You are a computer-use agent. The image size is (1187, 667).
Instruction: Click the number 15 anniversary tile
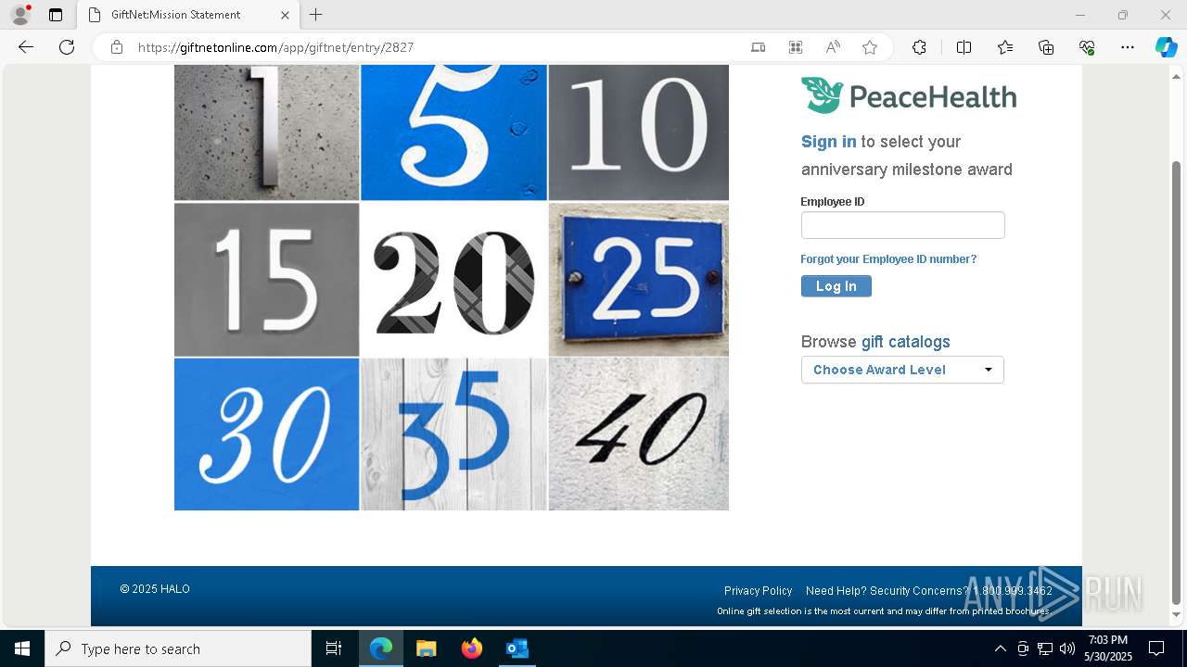pos(266,280)
